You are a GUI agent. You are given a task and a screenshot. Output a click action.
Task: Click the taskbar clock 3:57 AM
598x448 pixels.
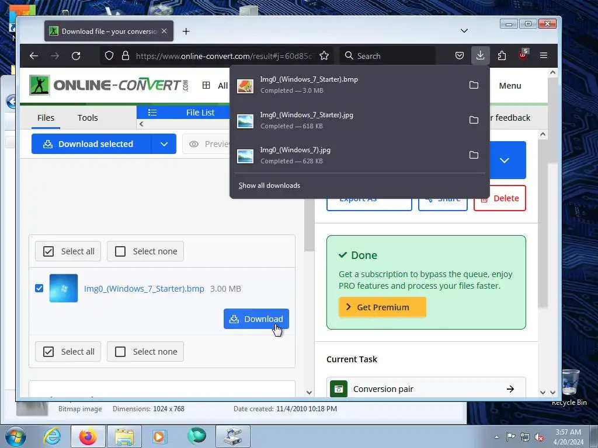point(568,432)
